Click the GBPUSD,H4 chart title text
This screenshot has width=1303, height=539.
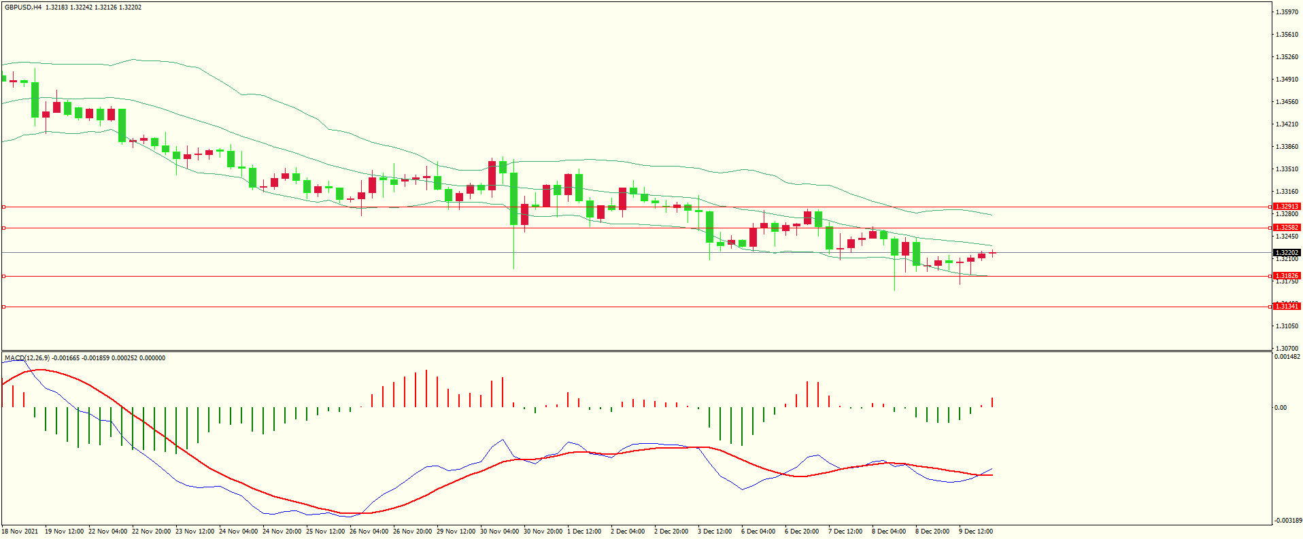23,7
